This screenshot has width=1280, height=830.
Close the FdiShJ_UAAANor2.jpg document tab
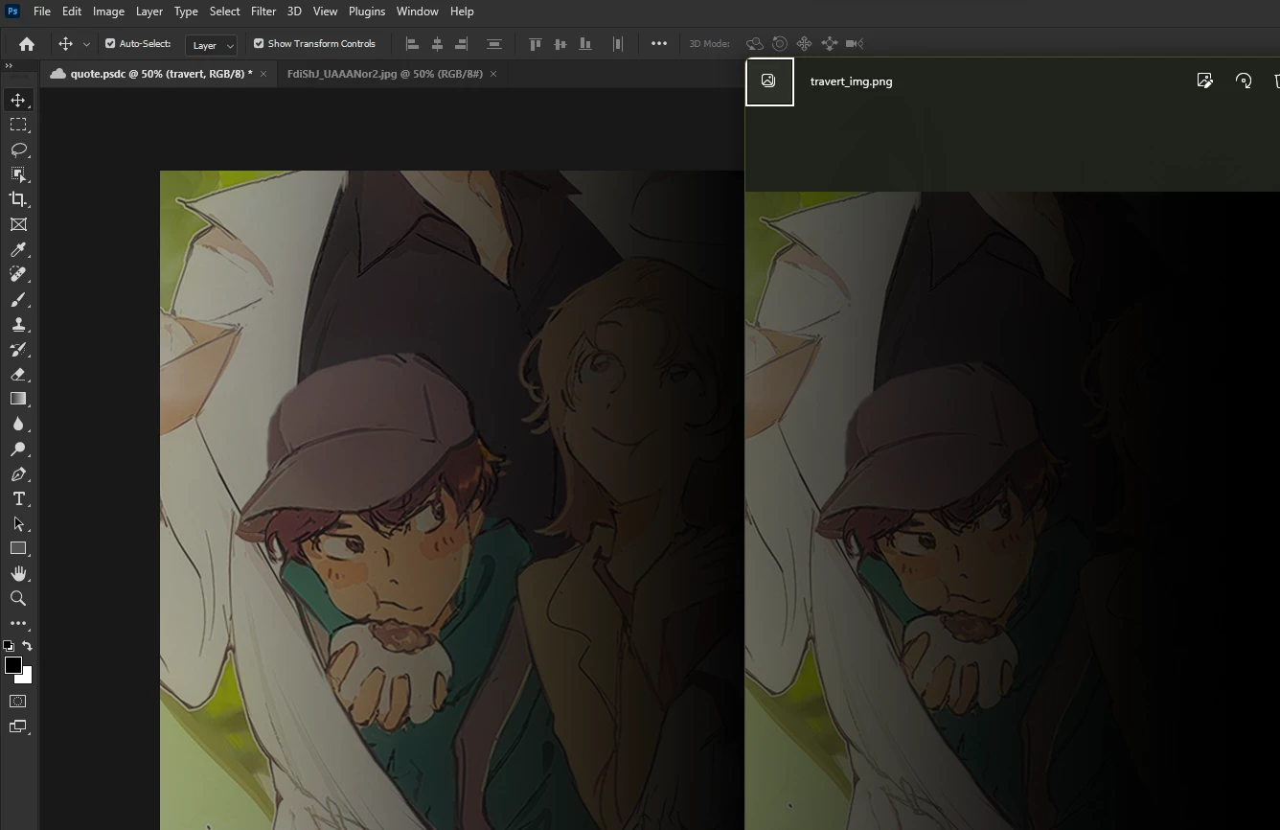click(x=493, y=74)
